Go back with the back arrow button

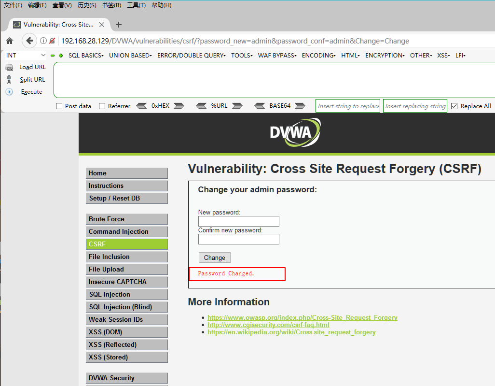[29, 41]
